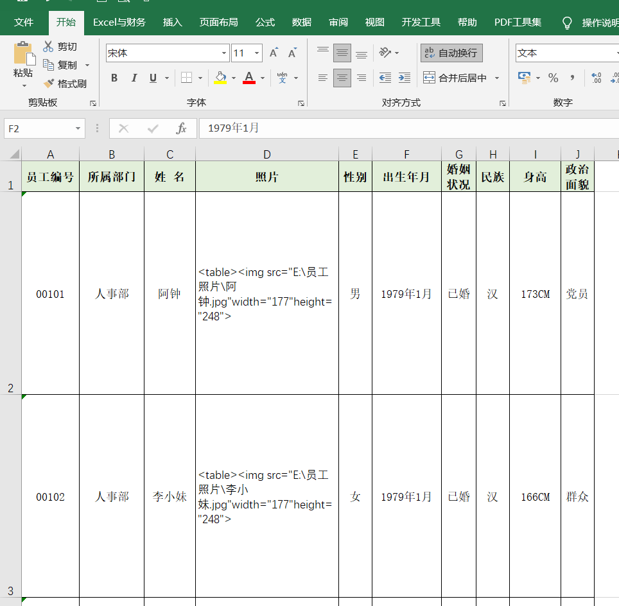Switch to PDF工具集 tab
Viewport: 619px width, 606px height.
click(x=518, y=22)
